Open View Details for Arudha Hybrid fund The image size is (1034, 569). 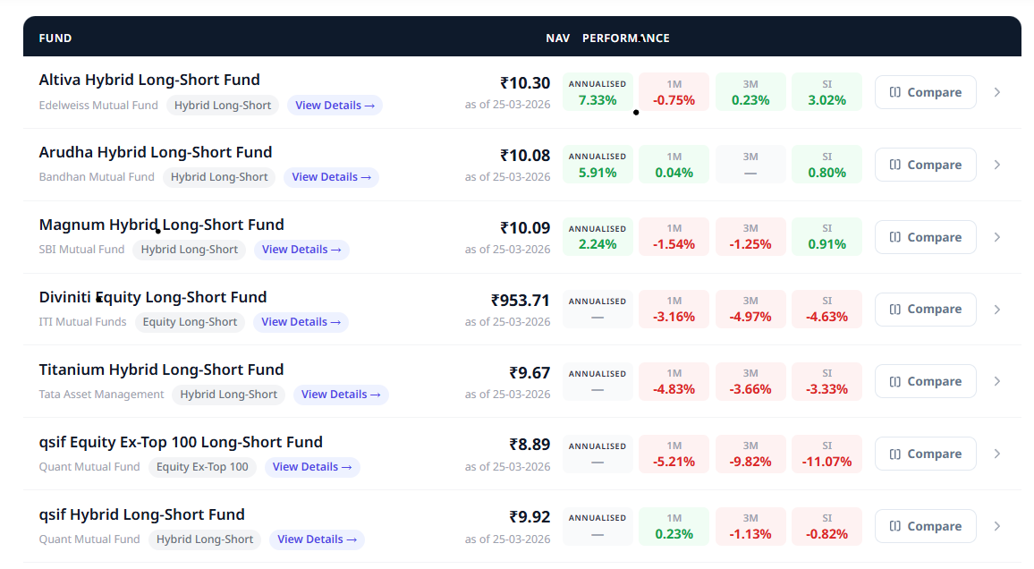[x=331, y=177]
